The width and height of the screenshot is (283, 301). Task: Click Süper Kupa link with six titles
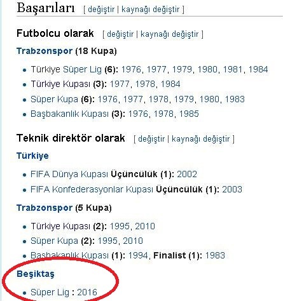pyautogui.click(x=54, y=99)
